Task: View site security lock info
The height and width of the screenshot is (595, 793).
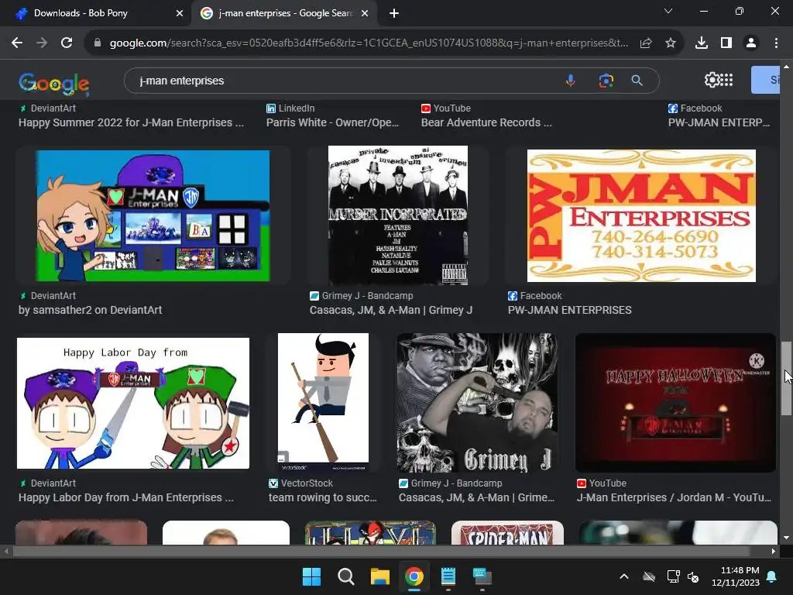Action: click(98, 43)
